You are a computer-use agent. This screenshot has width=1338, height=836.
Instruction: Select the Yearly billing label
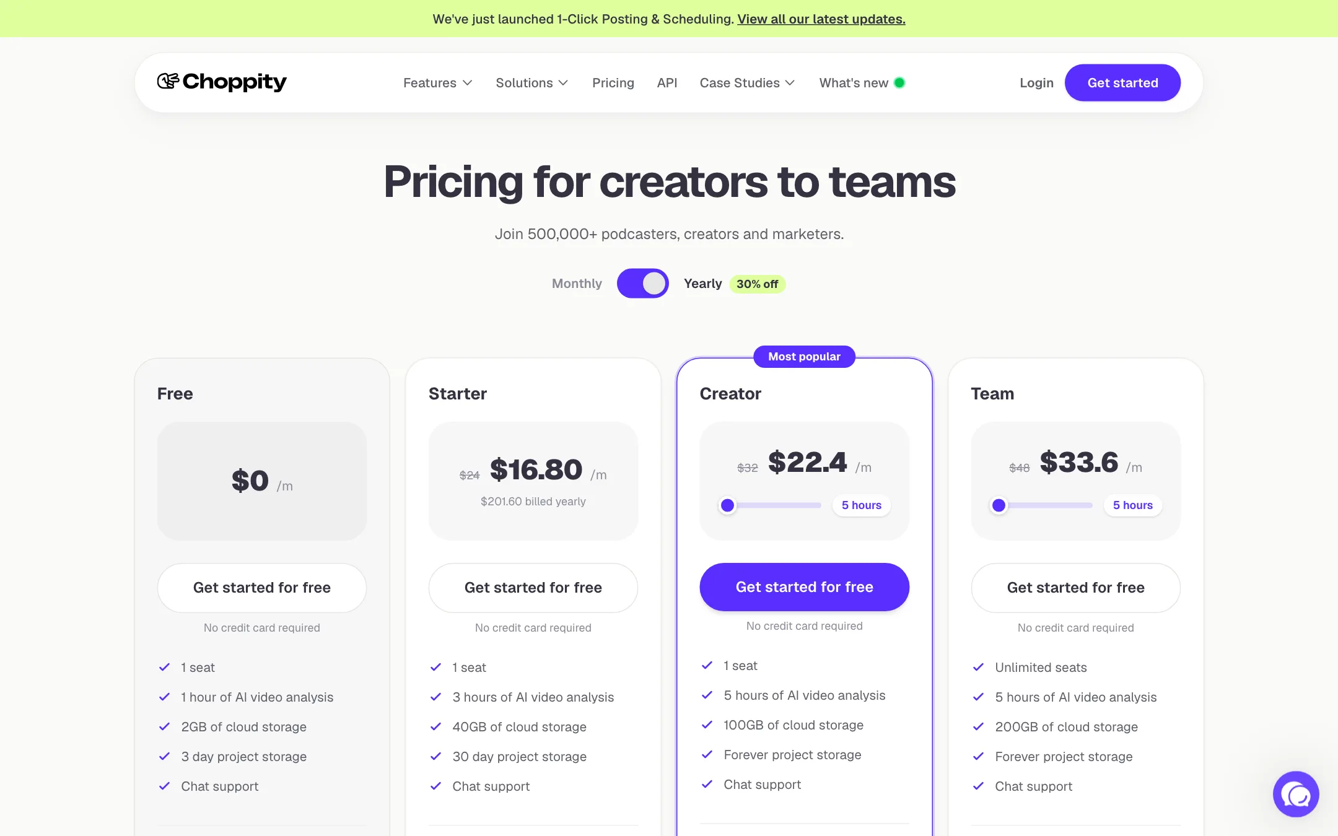[702, 284]
